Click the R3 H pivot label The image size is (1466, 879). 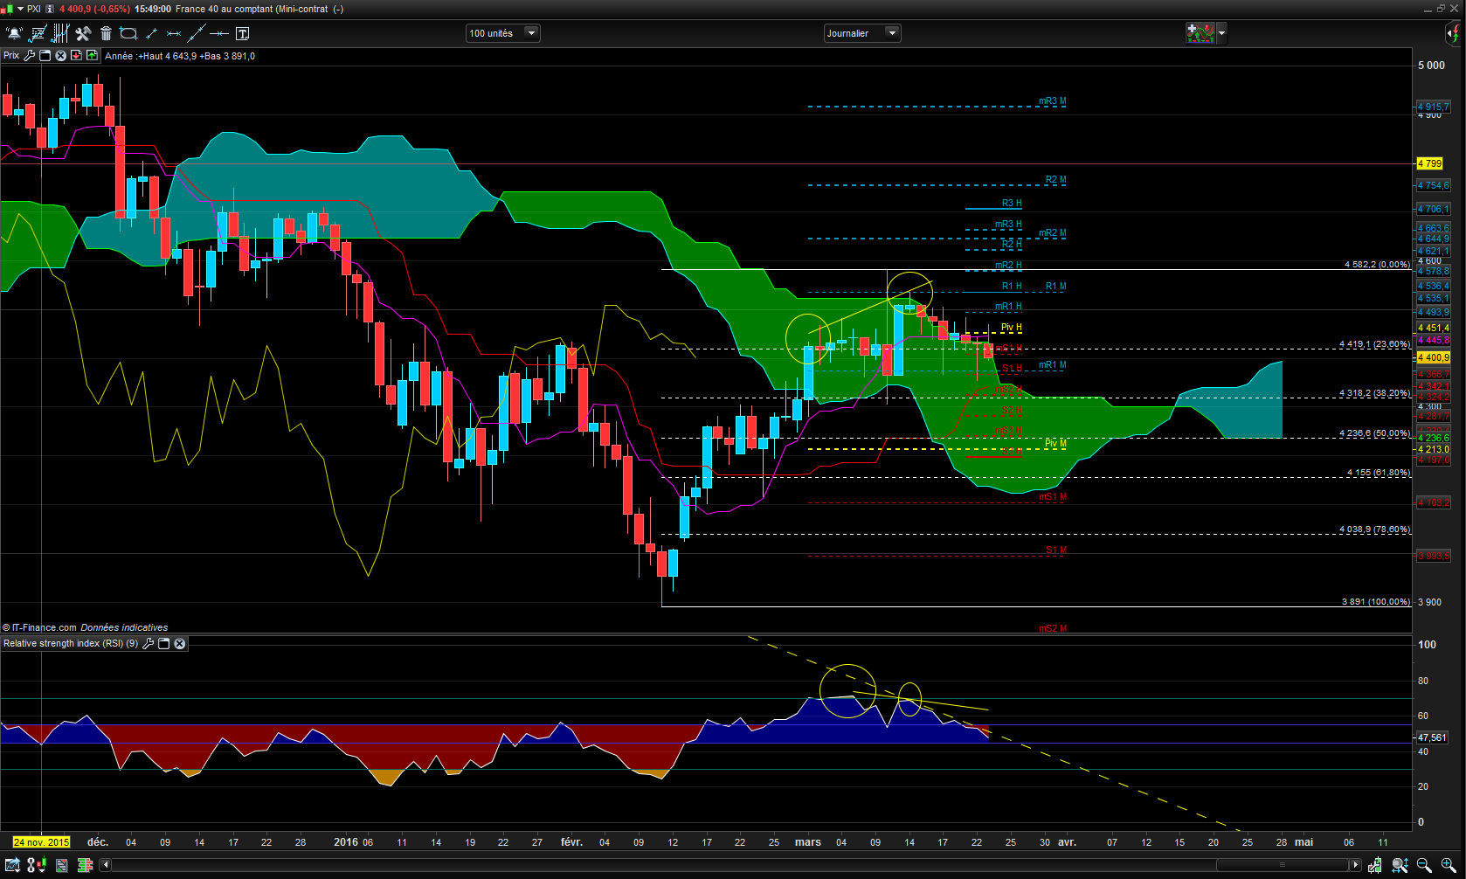pos(1012,204)
